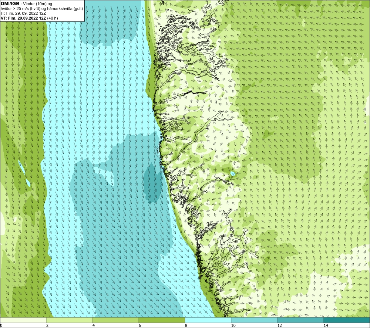Click the 'DMI/IGB' title text
370x328 pixels.
point(10,4)
